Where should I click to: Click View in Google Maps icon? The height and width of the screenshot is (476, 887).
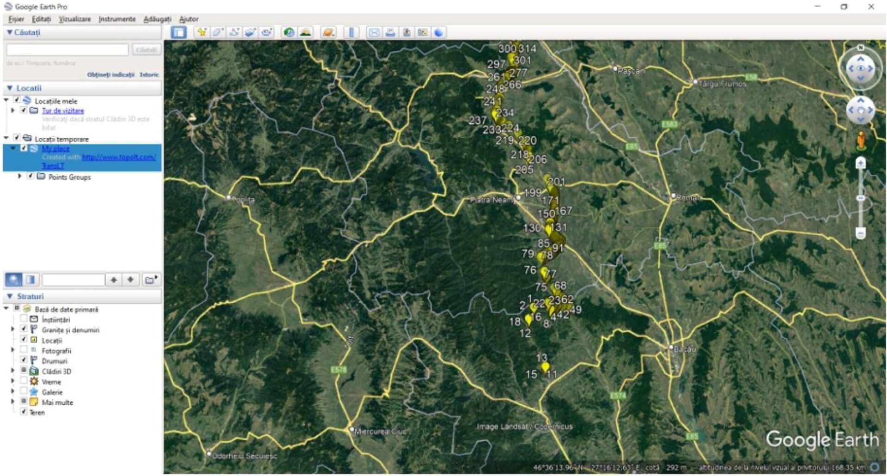point(422,32)
